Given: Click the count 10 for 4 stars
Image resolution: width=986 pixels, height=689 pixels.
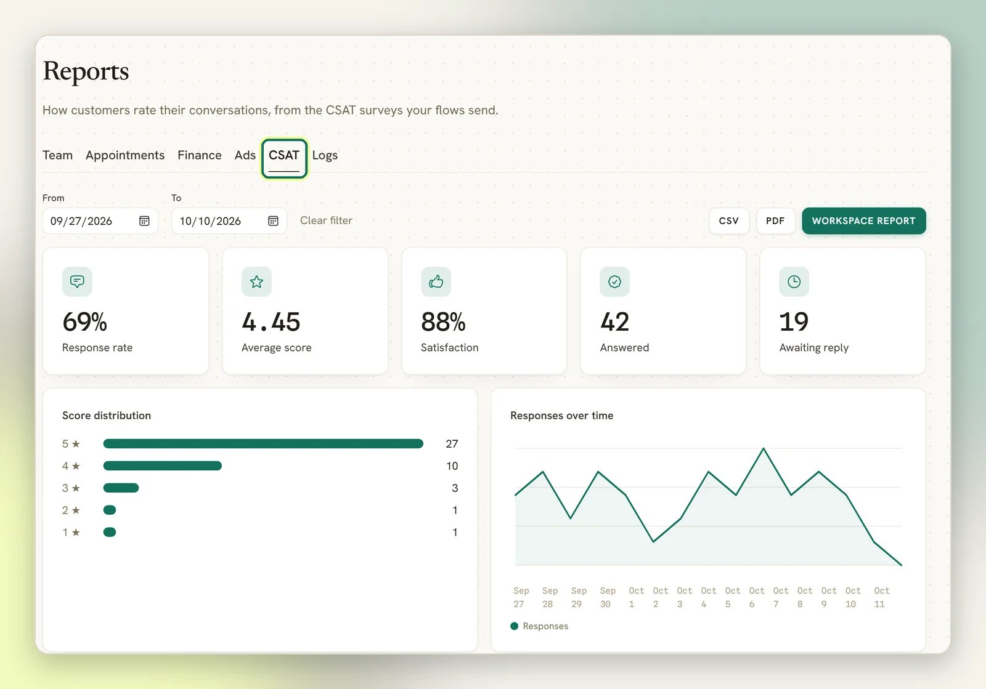Looking at the screenshot, I should click(x=452, y=466).
